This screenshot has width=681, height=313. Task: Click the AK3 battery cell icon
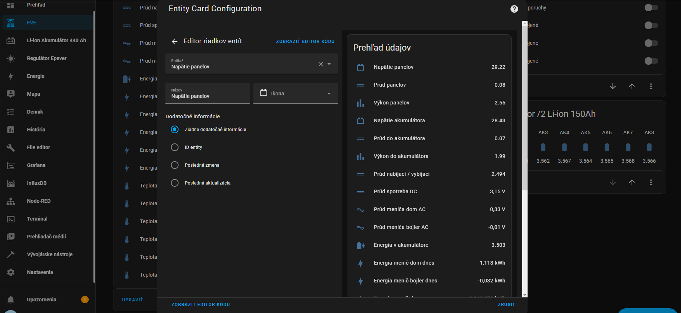pos(543,147)
